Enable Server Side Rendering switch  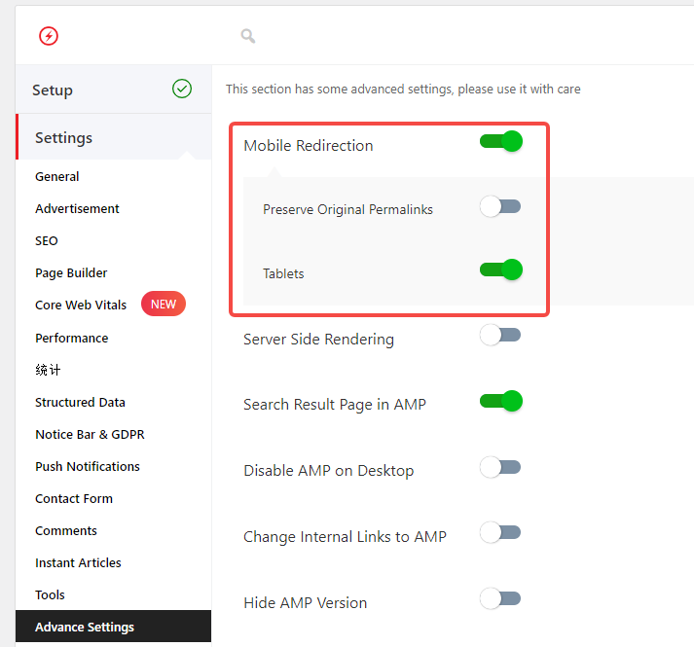pos(501,336)
